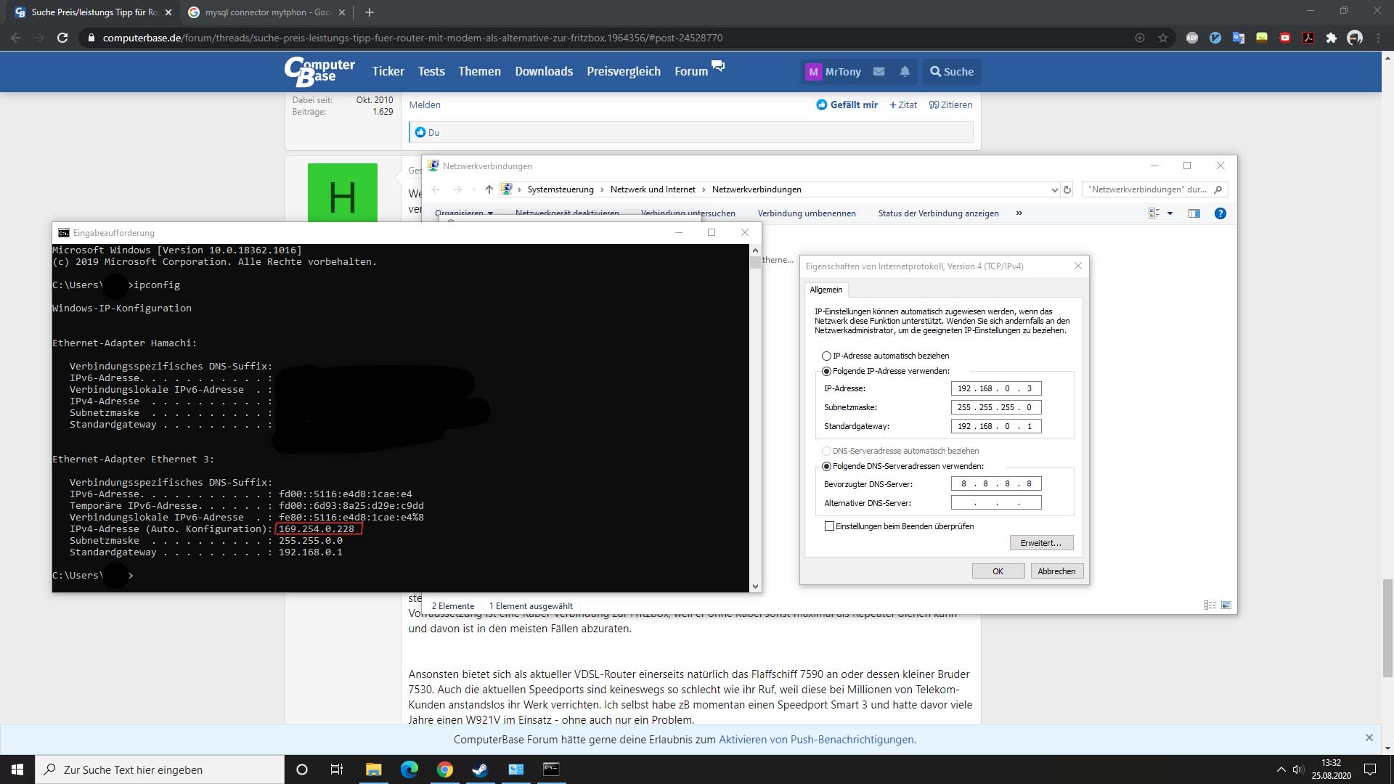Open File Explorer from the taskbar
The width and height of the screenshot is (1394, 784).
coord(373,769)
